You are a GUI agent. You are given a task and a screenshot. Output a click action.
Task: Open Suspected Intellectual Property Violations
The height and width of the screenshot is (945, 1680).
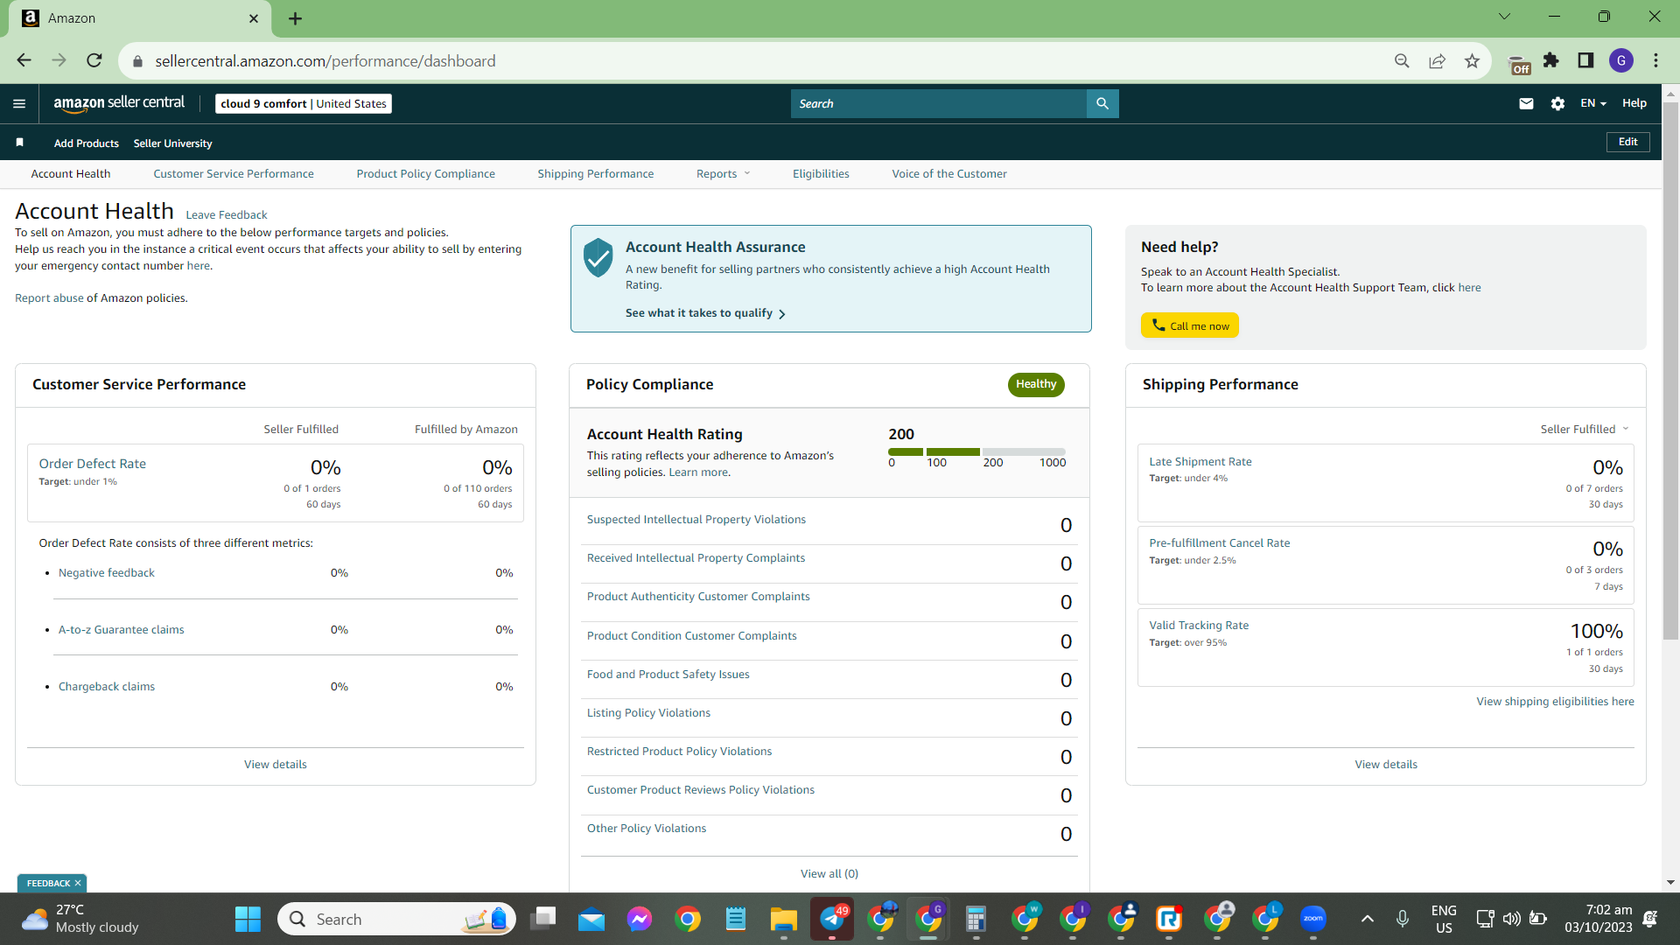(x=696, y=520)
